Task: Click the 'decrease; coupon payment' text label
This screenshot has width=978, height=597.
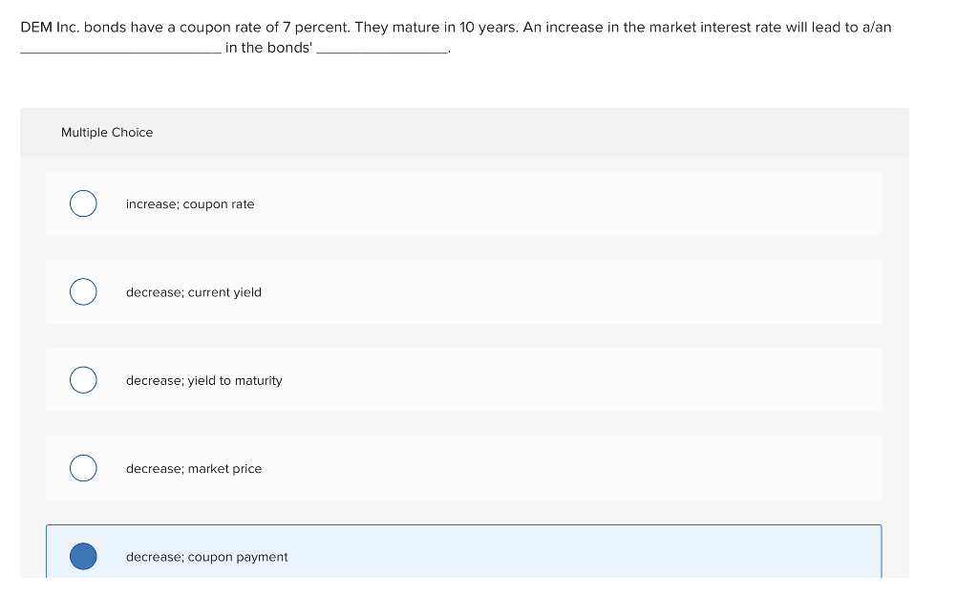Action: pyautogui.click(x=206, y=556)
